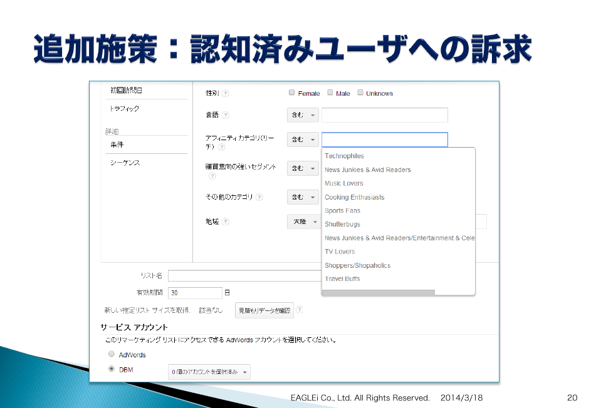The height and width of the screenshot is (408, 591).
Task: Click the リスト名 input field
Action: pyautogui.click(x=245, y=276)
